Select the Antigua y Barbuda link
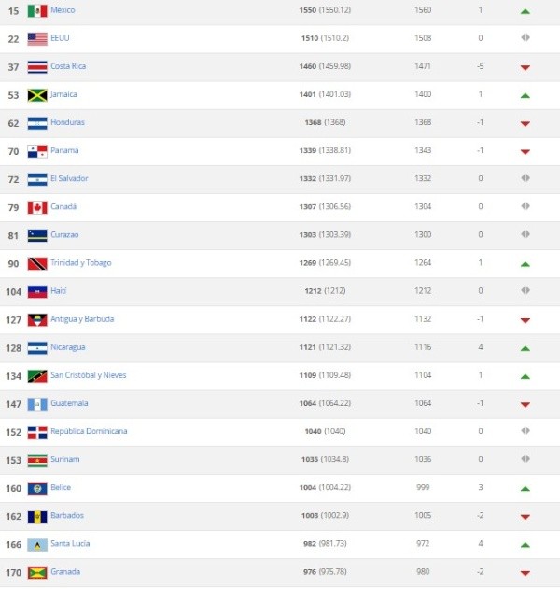560x589 pixels. 82,318
